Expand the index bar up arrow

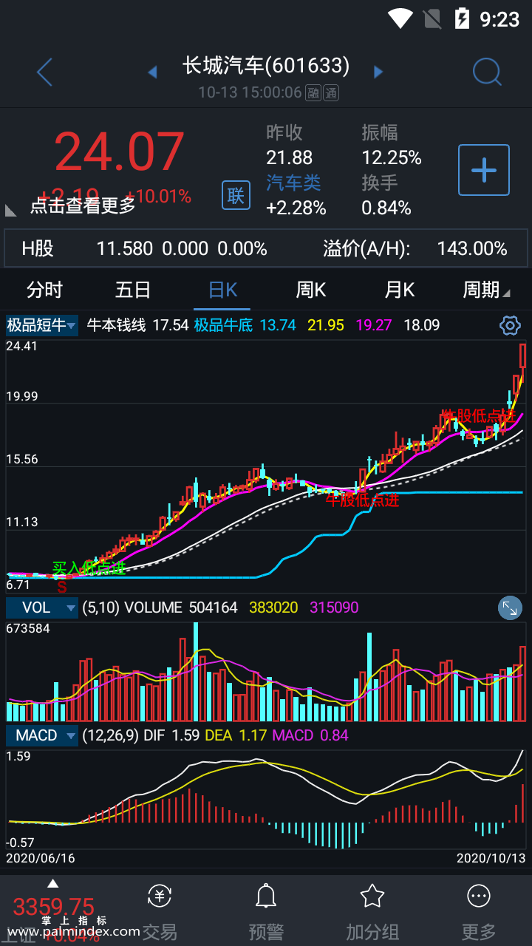click(52, 883)
